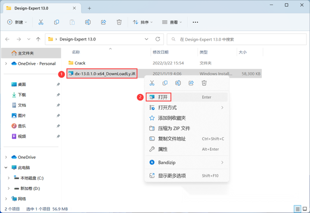The height and width of the screenshot is (213, 310).
Task: Sort by the 大小 column header
Action: point(242,52)
